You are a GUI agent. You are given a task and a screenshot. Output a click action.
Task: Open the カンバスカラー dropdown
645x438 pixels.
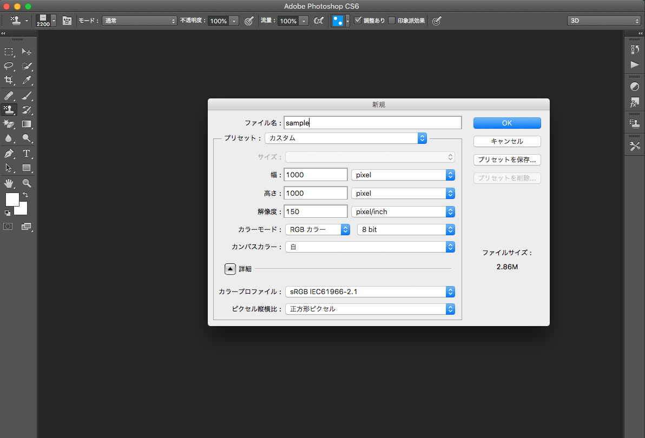[x=370, y=247]
